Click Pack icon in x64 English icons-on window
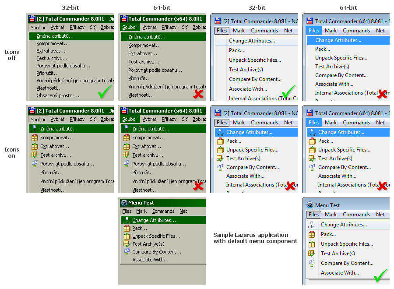This screenshot has width=394, height=289. click(x=312, y=141)
